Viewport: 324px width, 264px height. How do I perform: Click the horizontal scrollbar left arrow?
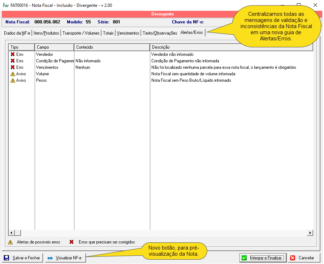tap(11, 233)
